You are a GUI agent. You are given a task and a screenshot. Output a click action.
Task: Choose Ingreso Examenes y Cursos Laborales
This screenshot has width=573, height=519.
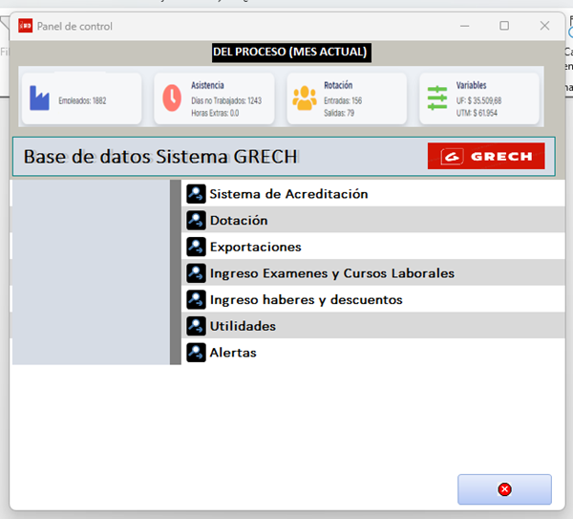332,273
